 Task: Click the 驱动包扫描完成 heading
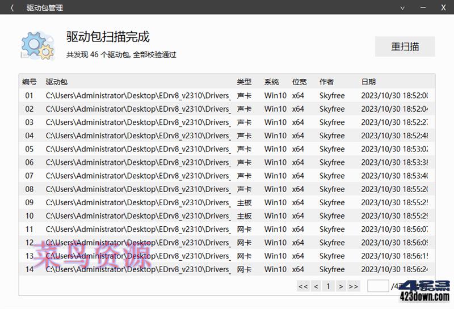point(108,37)
